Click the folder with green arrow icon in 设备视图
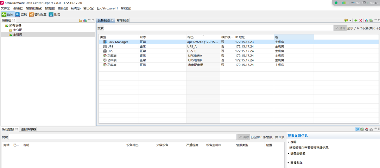 click(346, 21)
